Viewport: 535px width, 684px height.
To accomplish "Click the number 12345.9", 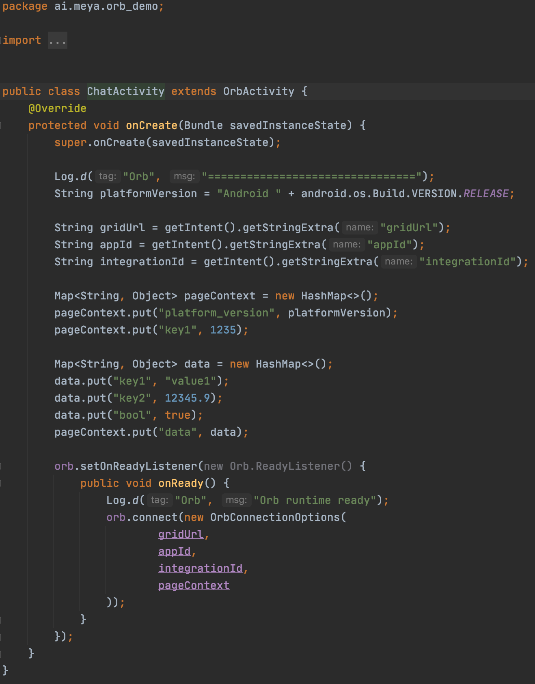I will click(187, 398).
